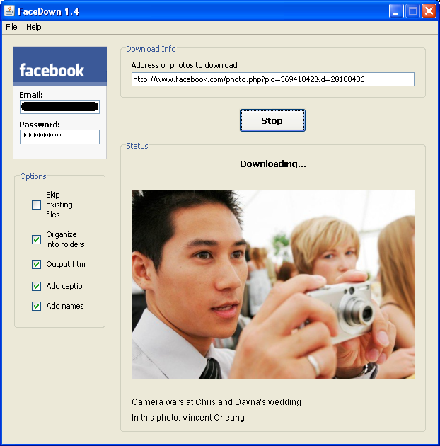Click the caption 'Camera wars at Chris and Dayna's wedding'
This screenshot has height=446, width=440.
coord(216,402)
